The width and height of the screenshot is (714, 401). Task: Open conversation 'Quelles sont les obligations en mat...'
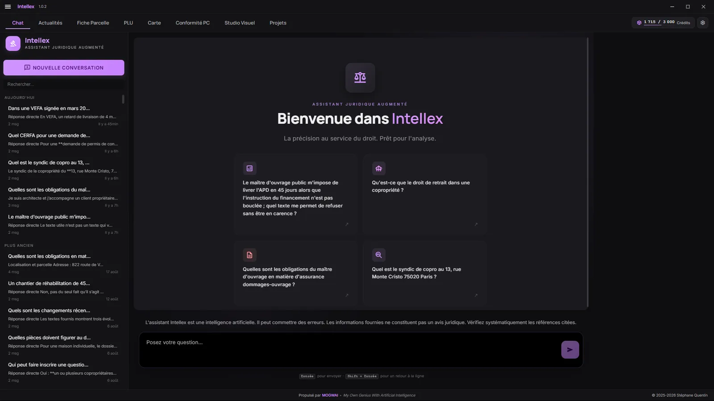click(x=63, y=264)
